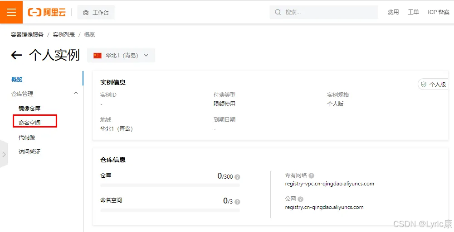Screen dimensions: 454x232
Task: Click the shield icon in 个人版 badge
Action: click(x=424, y=84)
